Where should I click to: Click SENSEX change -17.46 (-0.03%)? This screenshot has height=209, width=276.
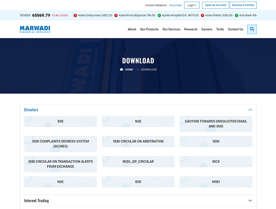click(60, 16)
